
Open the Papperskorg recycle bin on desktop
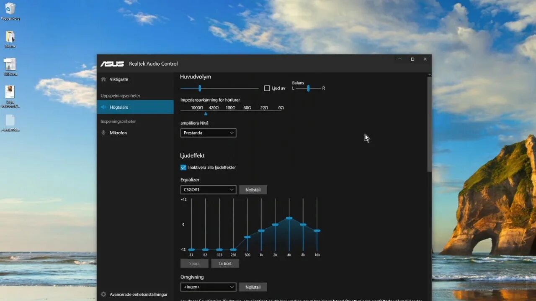tap(10, 11)
